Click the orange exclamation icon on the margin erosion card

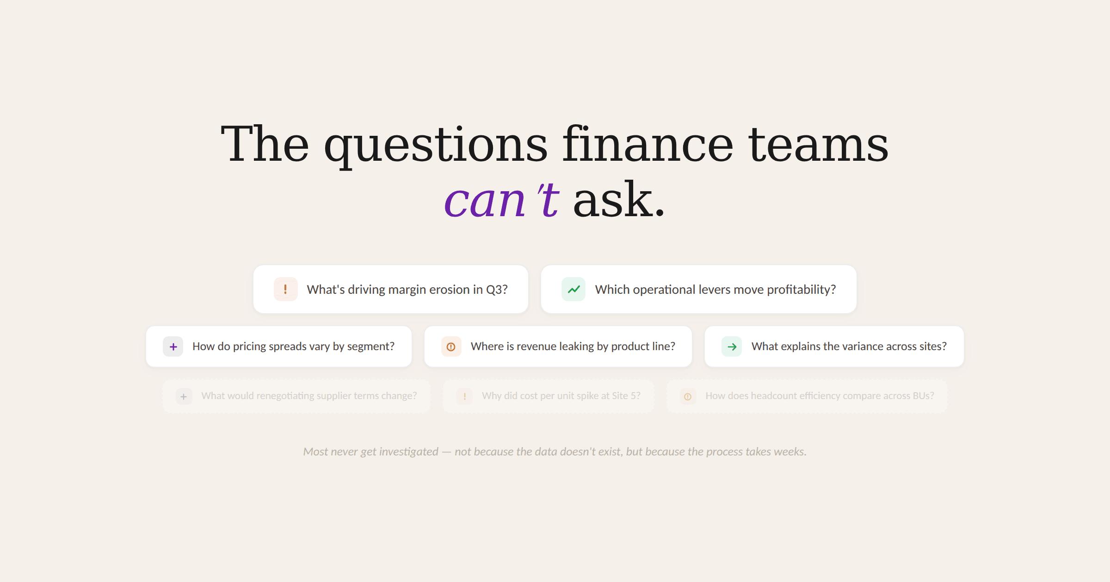click(285, 289)
